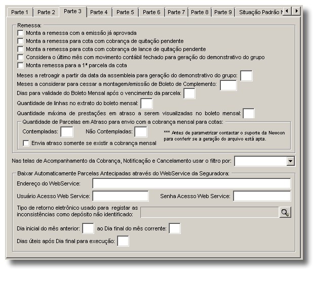Click the 'Meses a considerar para cessar' field

(x=228, y=85)
